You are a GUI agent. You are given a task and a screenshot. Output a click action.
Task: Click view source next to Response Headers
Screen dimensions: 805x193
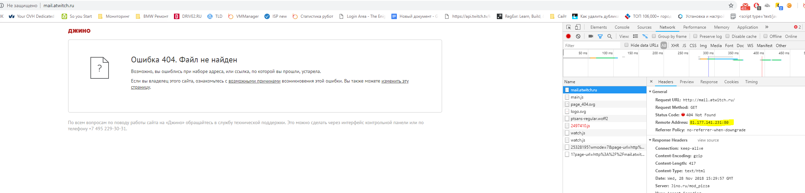click(708, 140)
